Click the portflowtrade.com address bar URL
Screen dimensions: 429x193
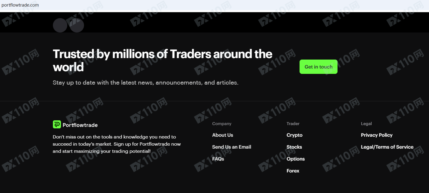point(20,5)
